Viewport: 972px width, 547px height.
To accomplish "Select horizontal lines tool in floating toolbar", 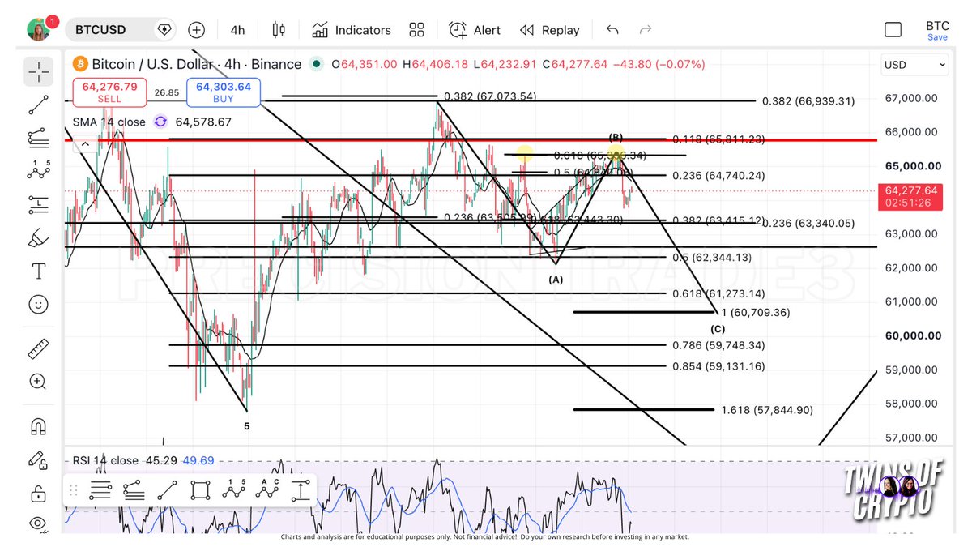I will point(100,489).
